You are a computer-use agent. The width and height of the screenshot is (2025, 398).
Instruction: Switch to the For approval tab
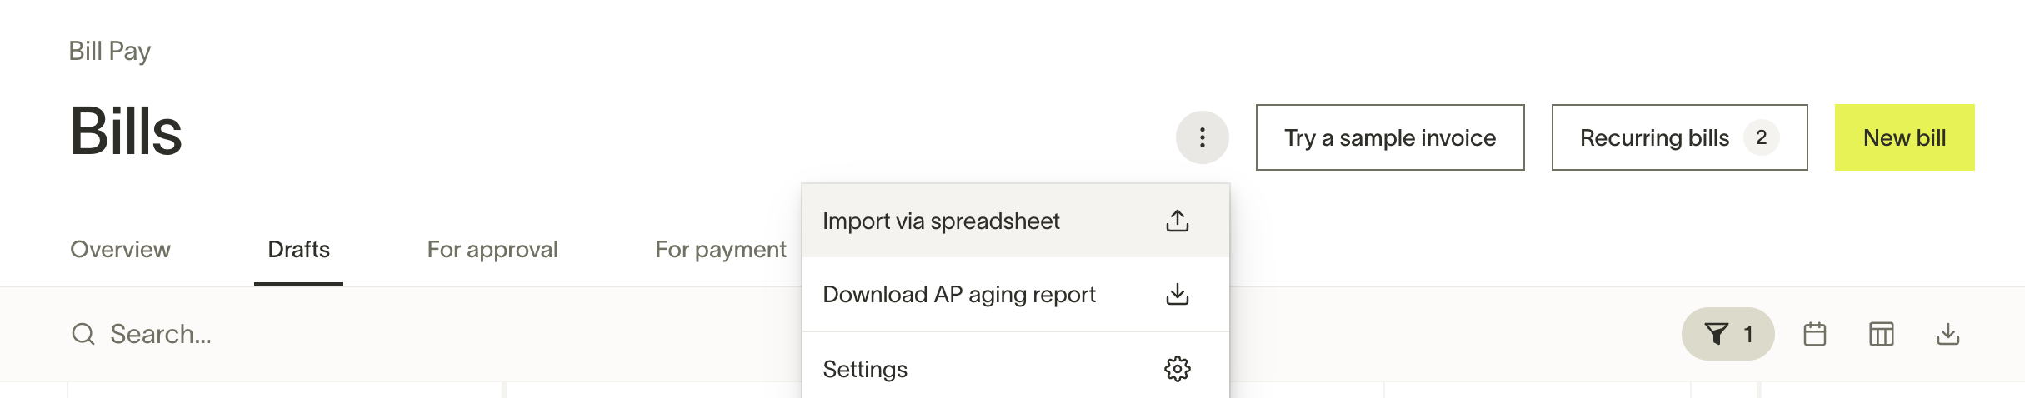pos(492,249)
